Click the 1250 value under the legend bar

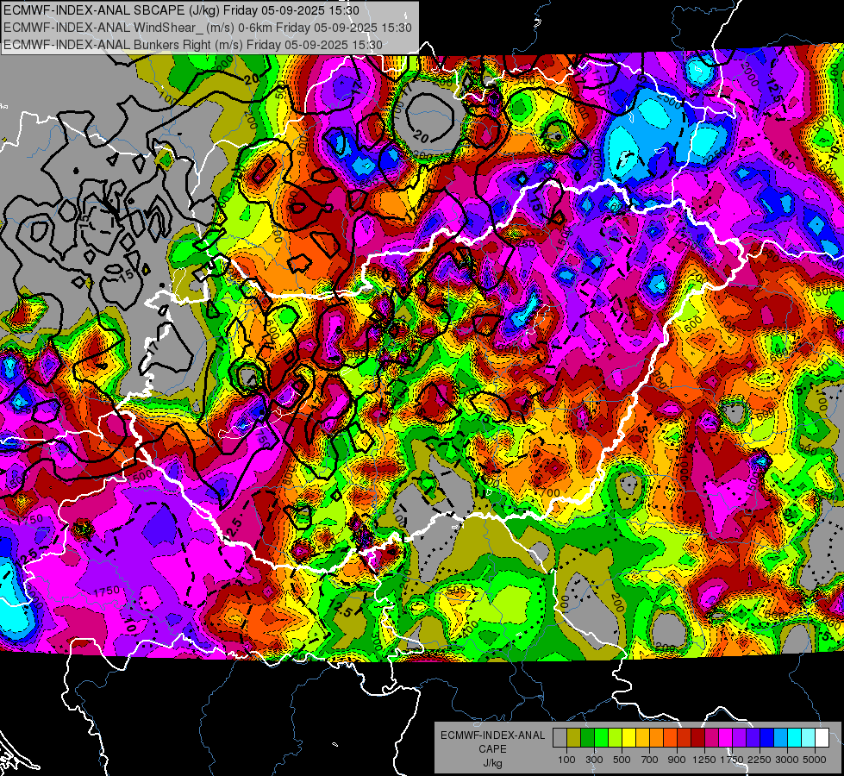(x=704, y=760)
